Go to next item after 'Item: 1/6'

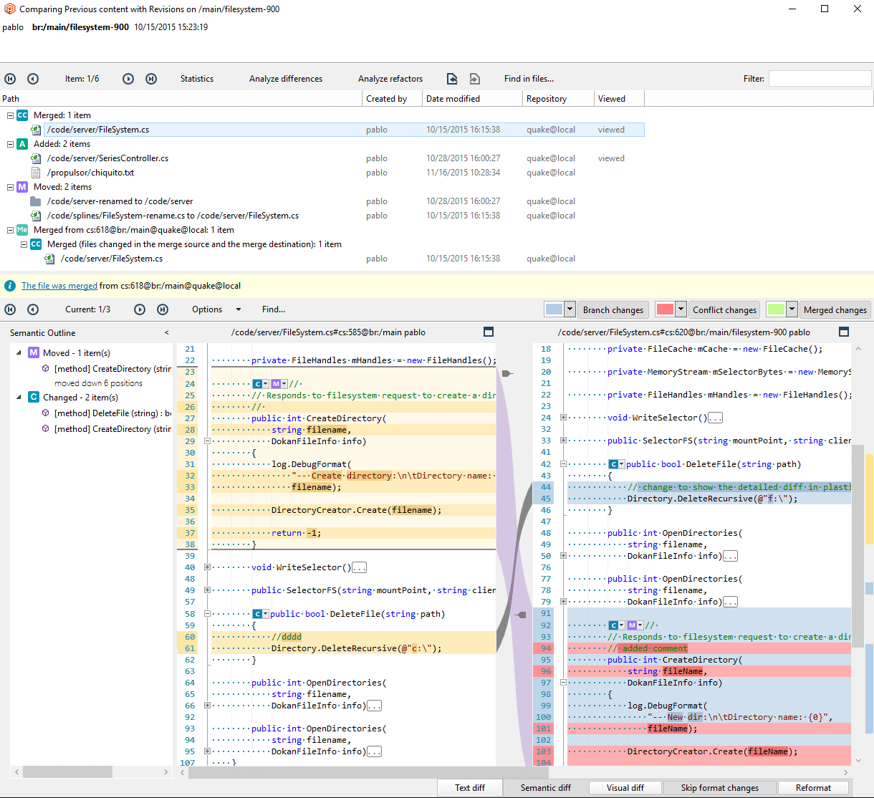[x=128, y=79]
